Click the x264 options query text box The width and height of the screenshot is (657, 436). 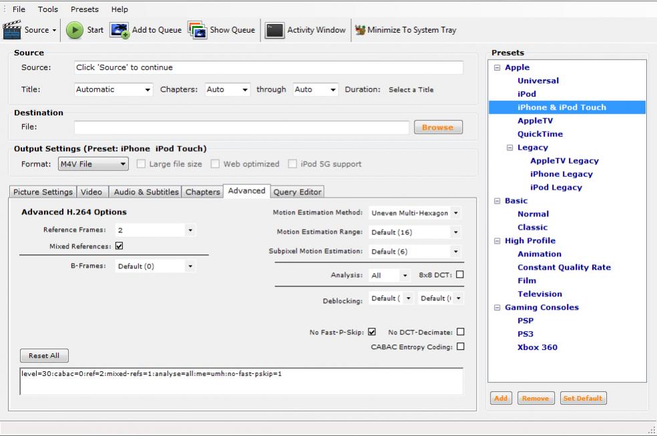(x=241, y=381)
